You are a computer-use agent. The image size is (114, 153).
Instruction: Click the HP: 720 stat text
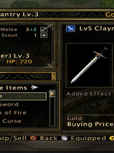[19, 62]
